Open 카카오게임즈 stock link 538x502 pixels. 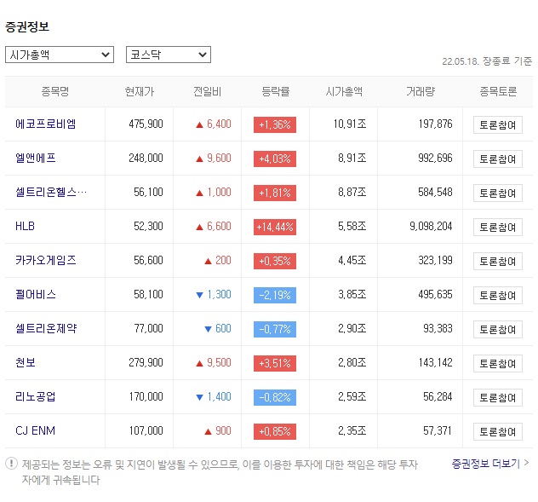tap(46, 260)
